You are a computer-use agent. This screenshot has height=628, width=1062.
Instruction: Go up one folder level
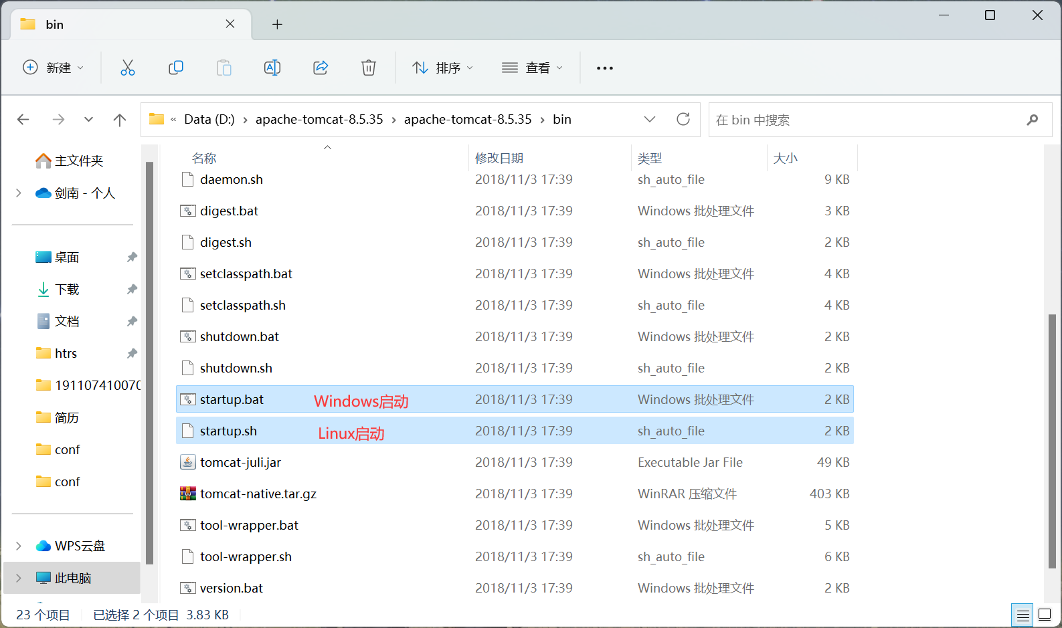coord(120,120)
